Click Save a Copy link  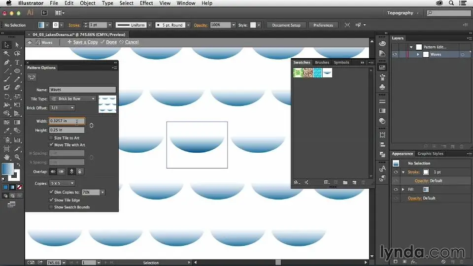[x=85, y=42]
